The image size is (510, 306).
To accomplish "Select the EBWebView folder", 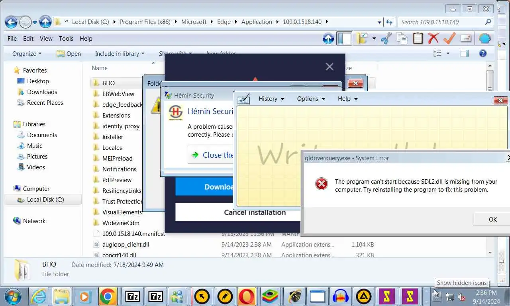I will [x=118, y=94].
